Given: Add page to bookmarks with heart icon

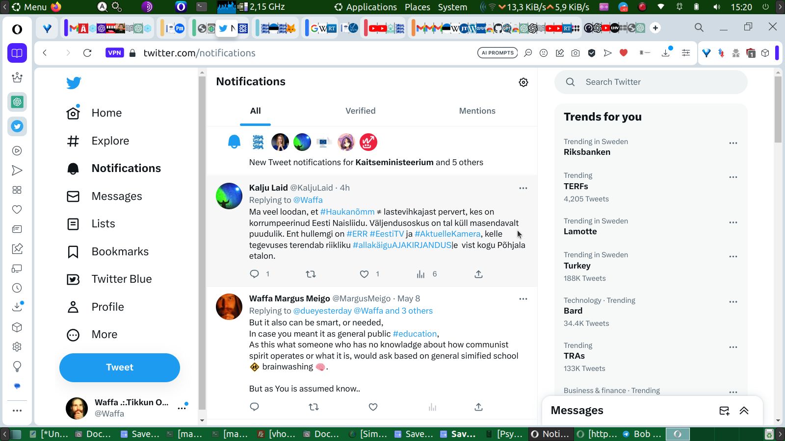Looking at the screenshot, I should coord(624,53).
